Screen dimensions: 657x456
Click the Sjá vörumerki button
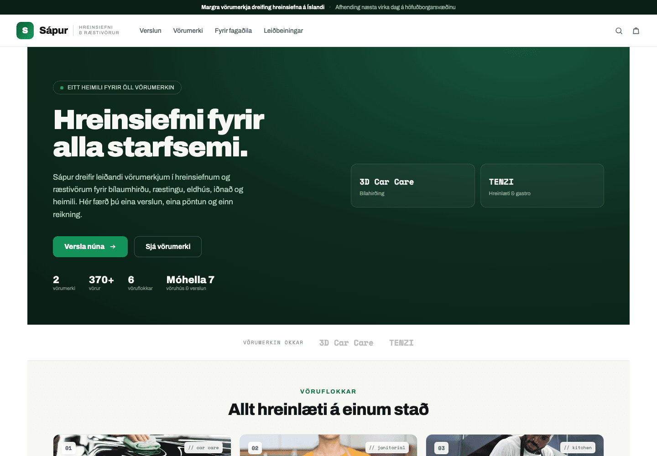tap(168, 247)
